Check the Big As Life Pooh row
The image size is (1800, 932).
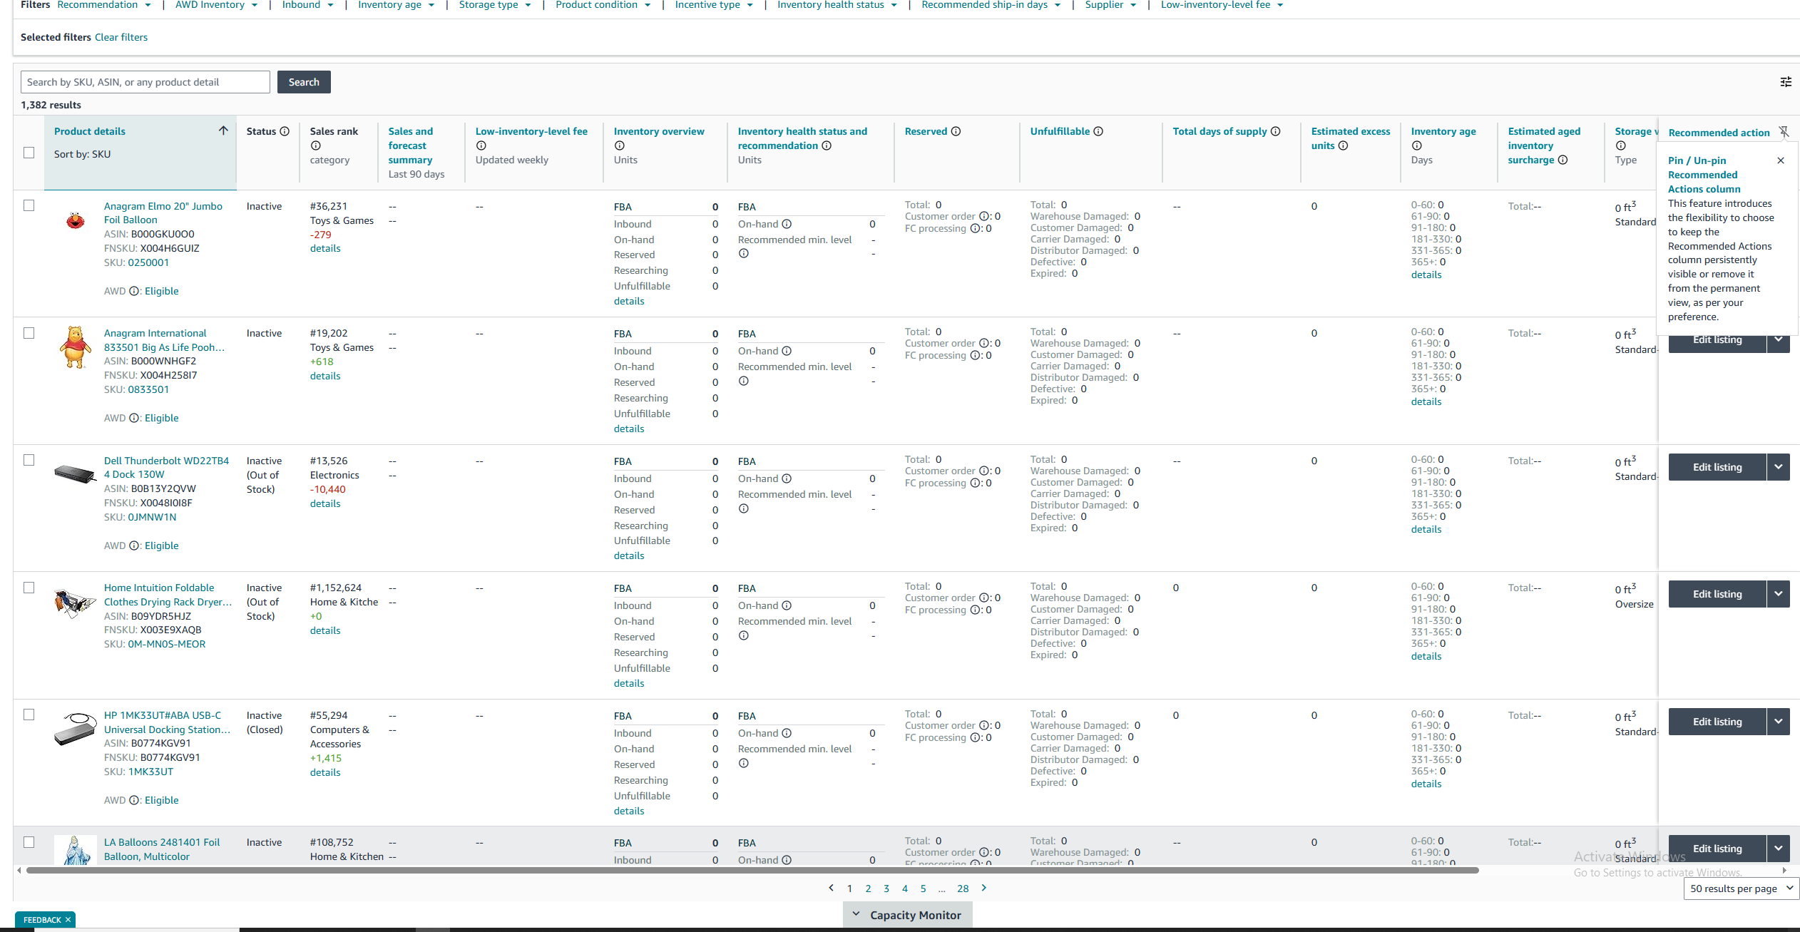[x=29, y=333]
